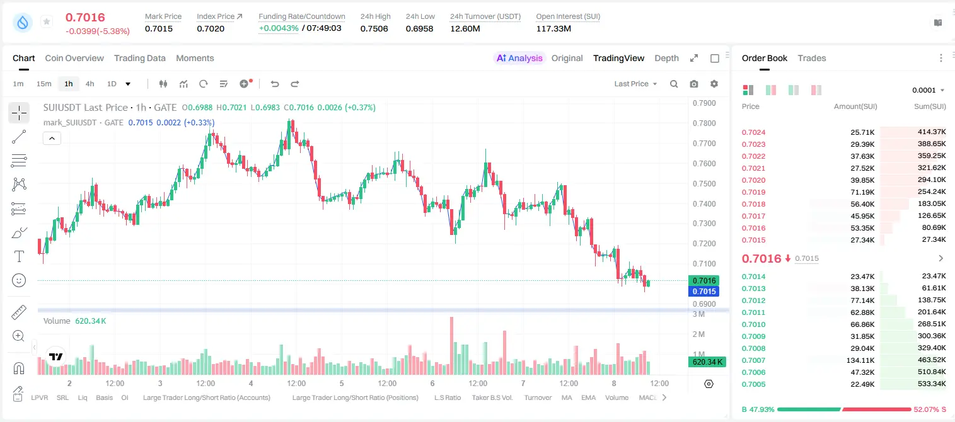Undo the last chart action

pos(274,84)
